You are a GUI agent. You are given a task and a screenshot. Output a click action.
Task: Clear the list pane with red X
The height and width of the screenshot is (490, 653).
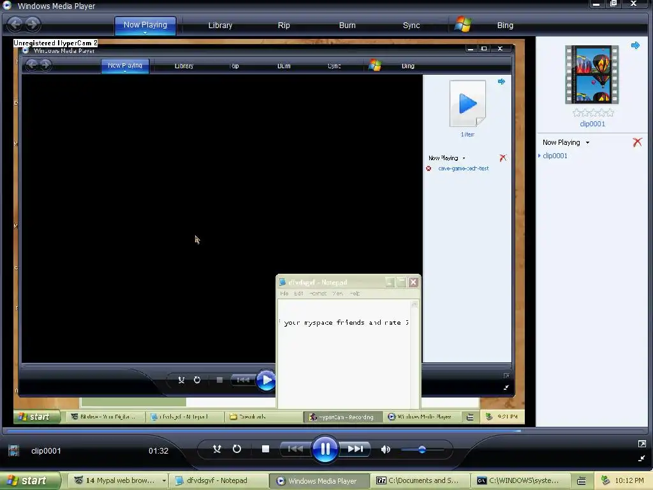637,142
